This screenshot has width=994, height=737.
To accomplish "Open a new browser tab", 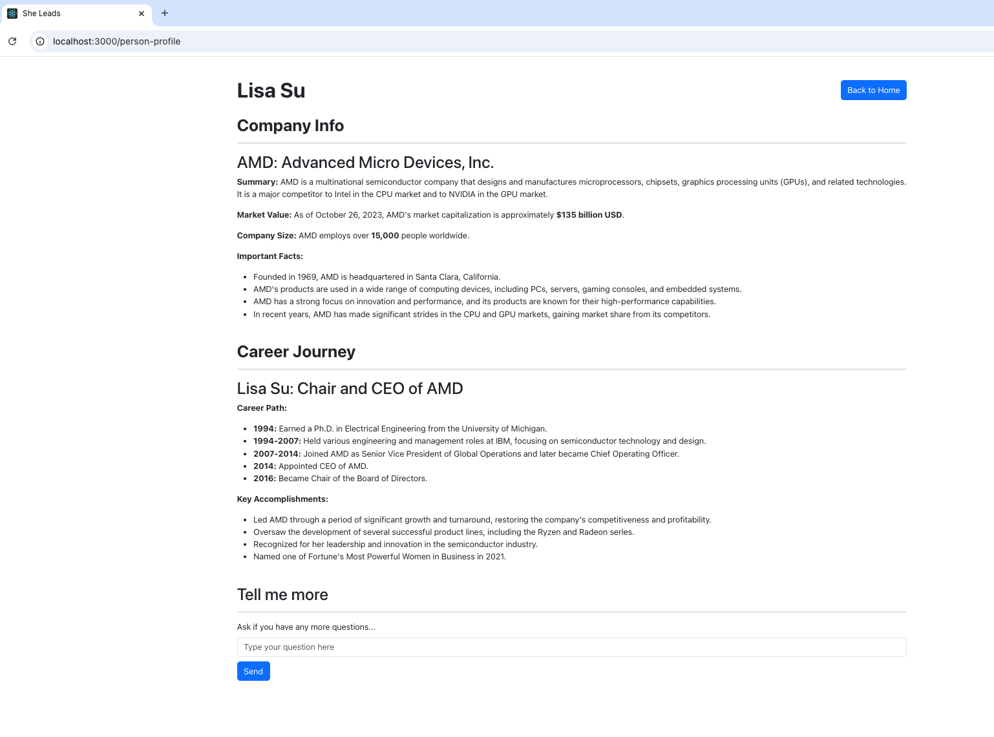I will click(x=165, y=13).
